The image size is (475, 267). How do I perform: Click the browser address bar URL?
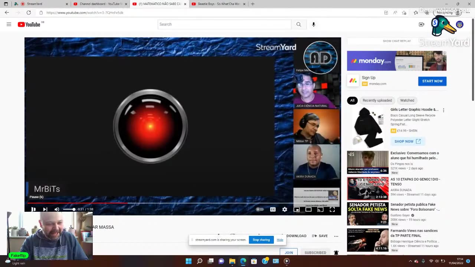[x=85, y=13]
